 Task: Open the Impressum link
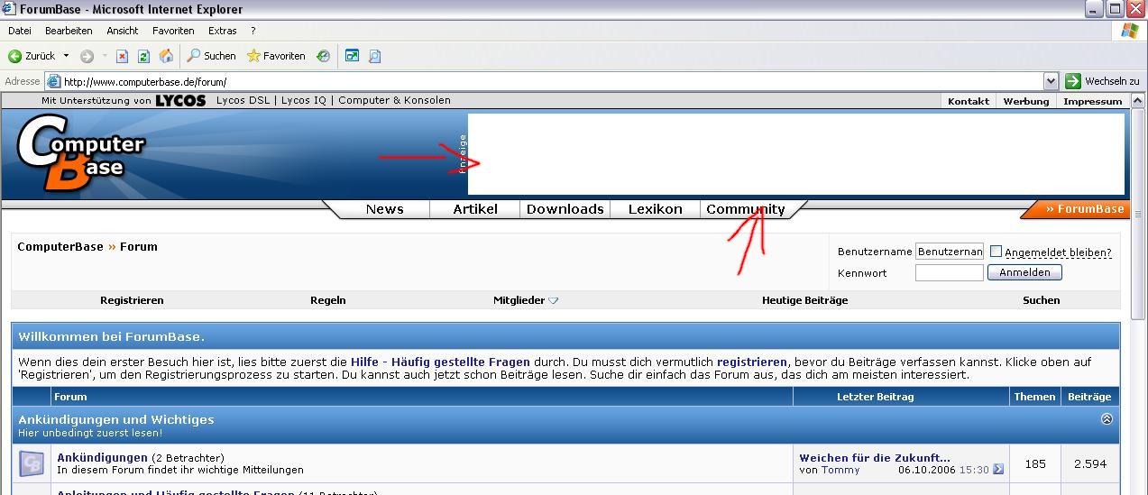(x=1093, y=101)
